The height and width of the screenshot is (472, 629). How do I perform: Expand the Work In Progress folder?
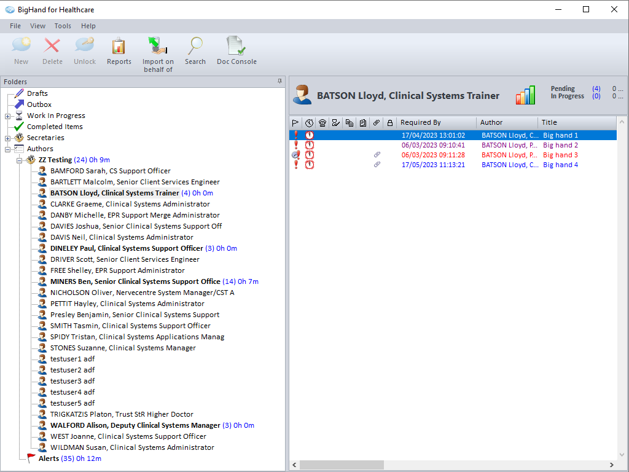pyautogui.click(x=7, y=116)
